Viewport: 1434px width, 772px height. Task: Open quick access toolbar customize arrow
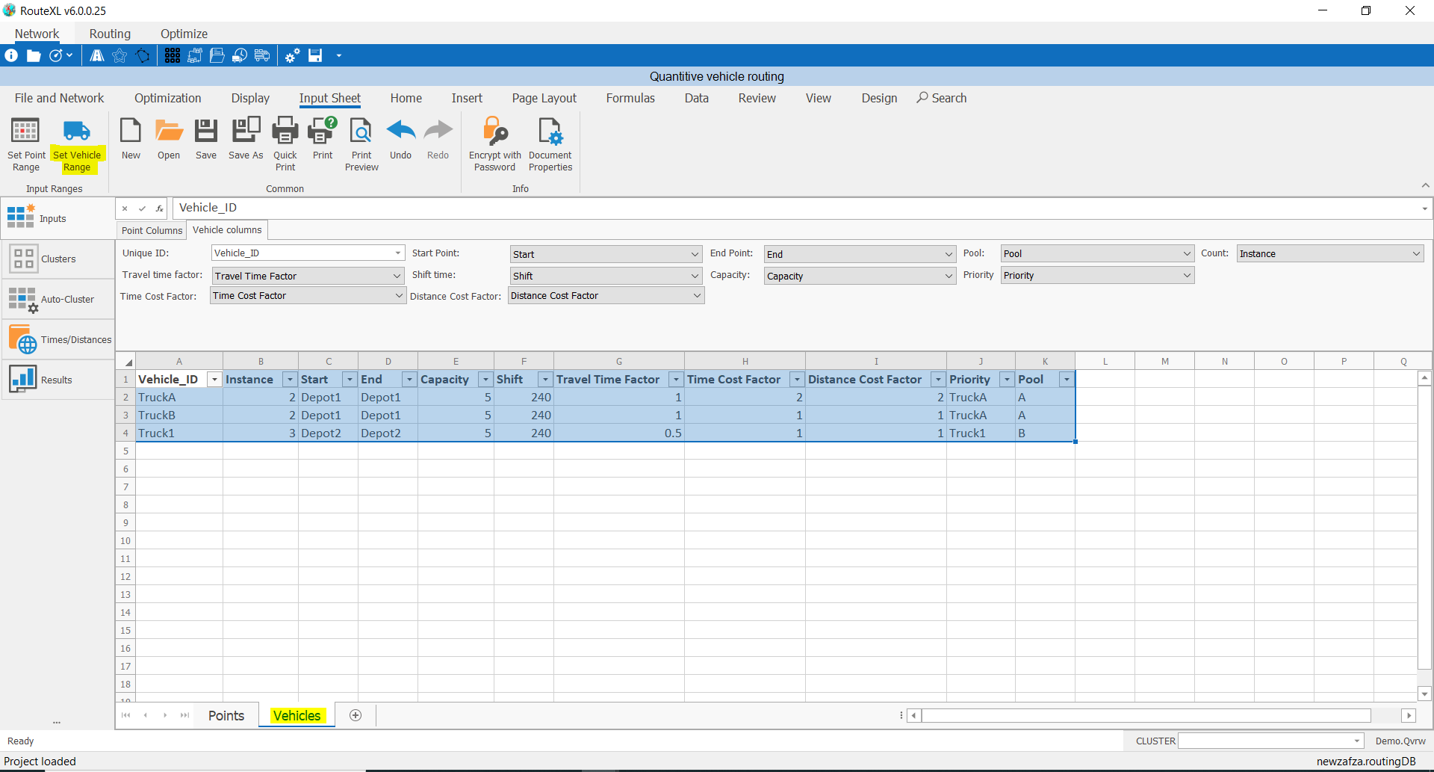tap(339, 55)
